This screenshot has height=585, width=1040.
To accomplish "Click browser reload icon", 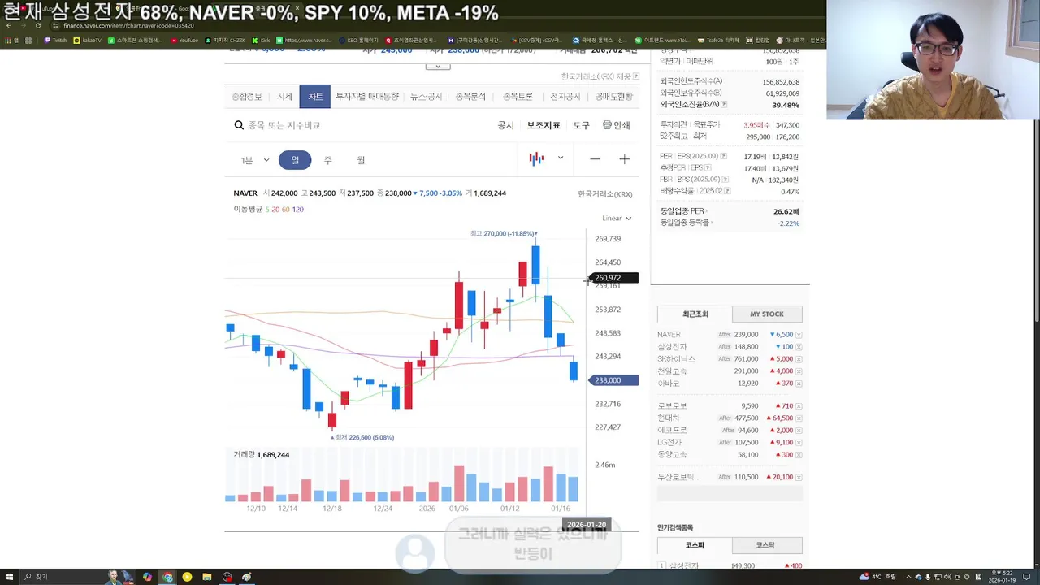I will (x=37, y=26).
